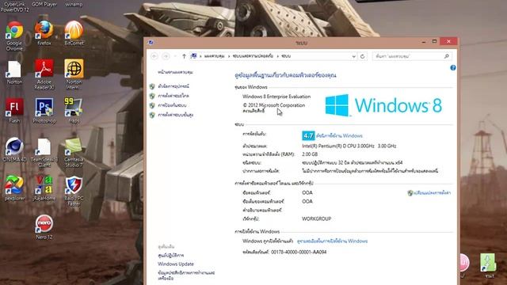Open Baidu PC Faster shield icon

click(x=74, y=191)
